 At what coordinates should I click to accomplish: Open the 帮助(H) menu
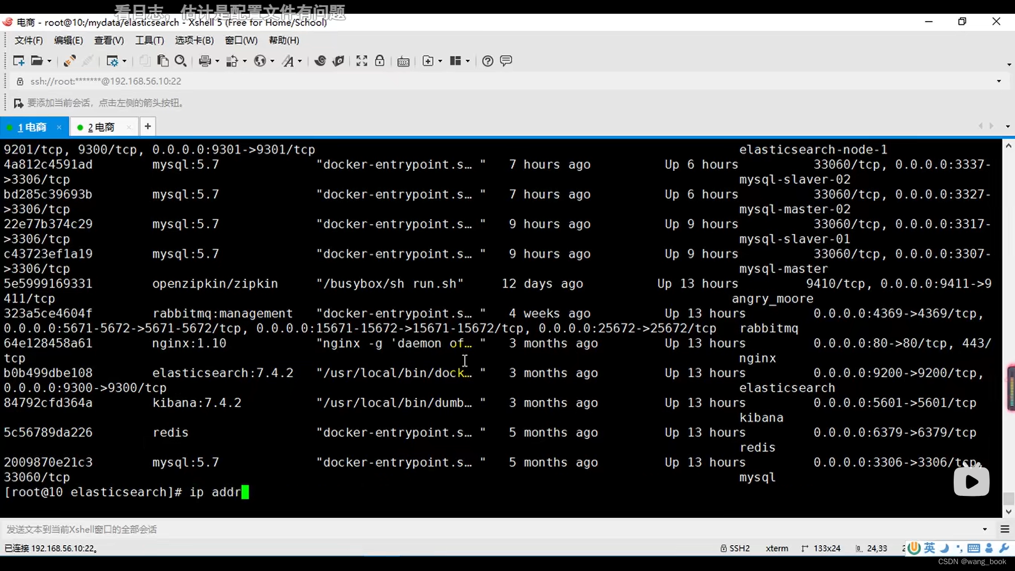[x=284, y=40]
